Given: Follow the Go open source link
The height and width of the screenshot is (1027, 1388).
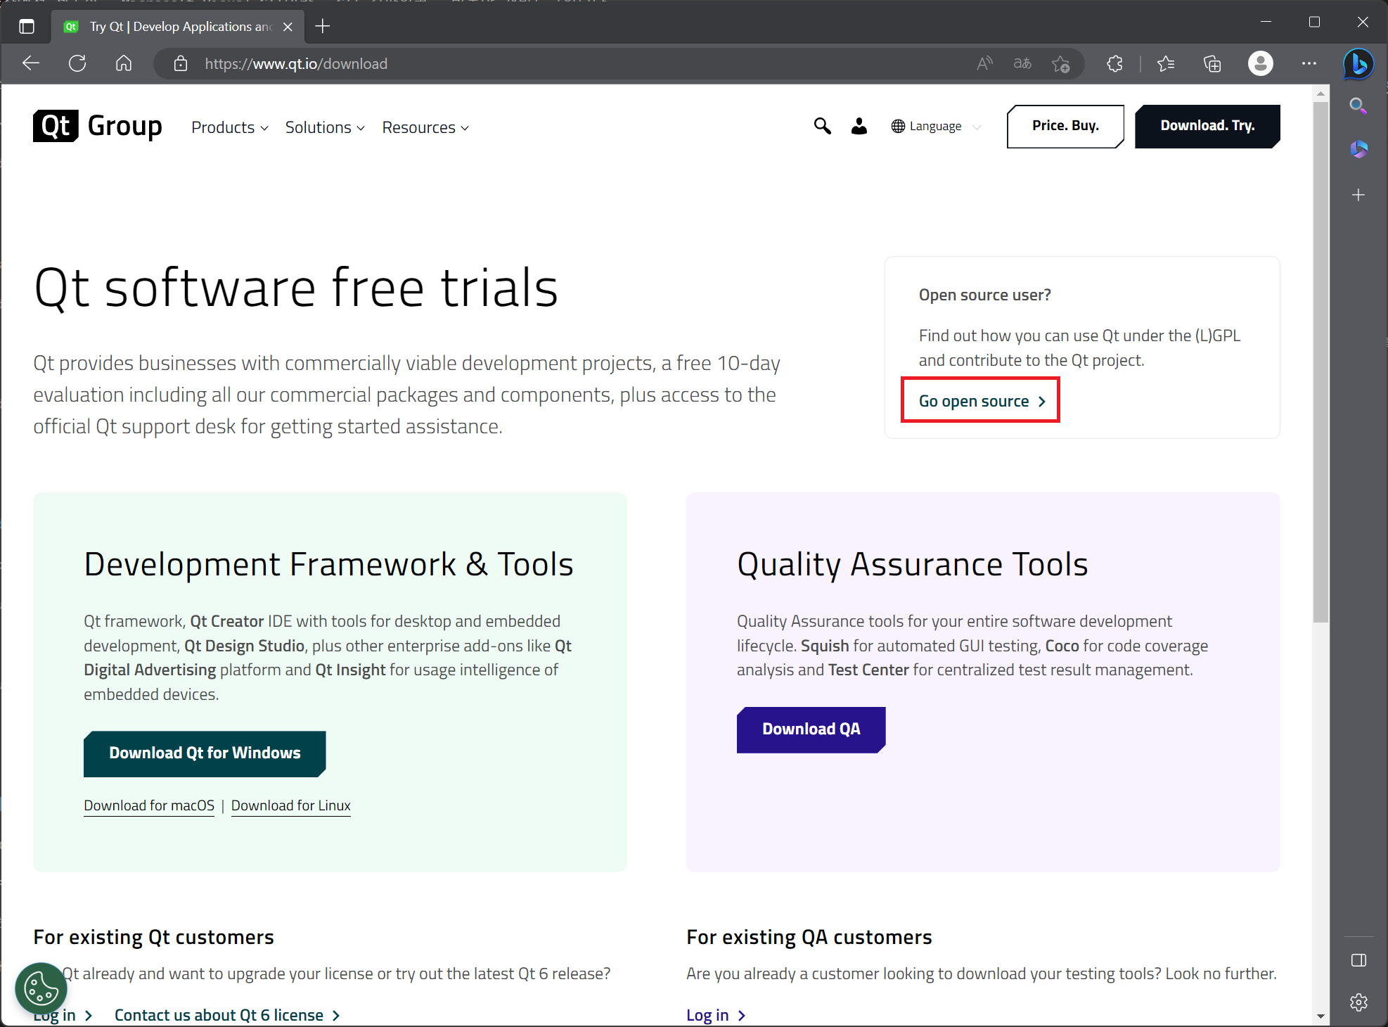Looking at the screenshot, I should coord(981,401).
